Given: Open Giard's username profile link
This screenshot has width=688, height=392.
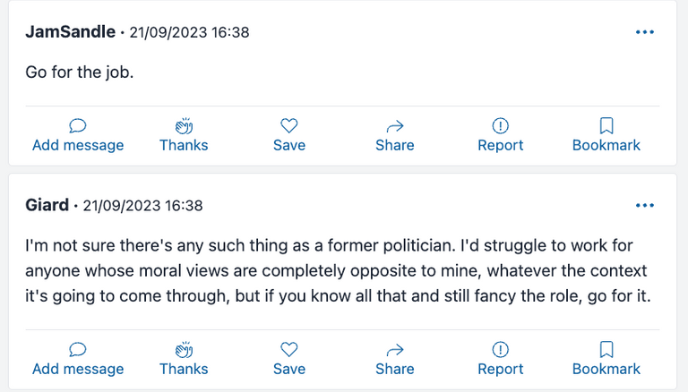Looking at the screenshot, I should (x=47, y=206).
